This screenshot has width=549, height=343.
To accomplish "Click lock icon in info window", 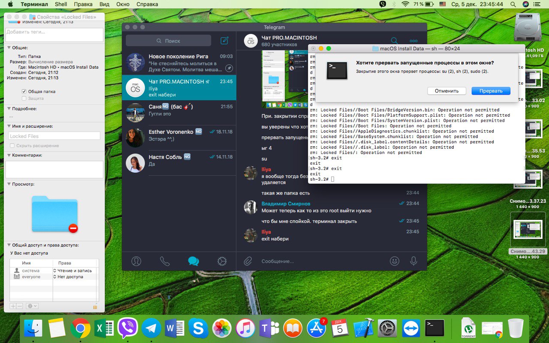I will coord(95,306).
